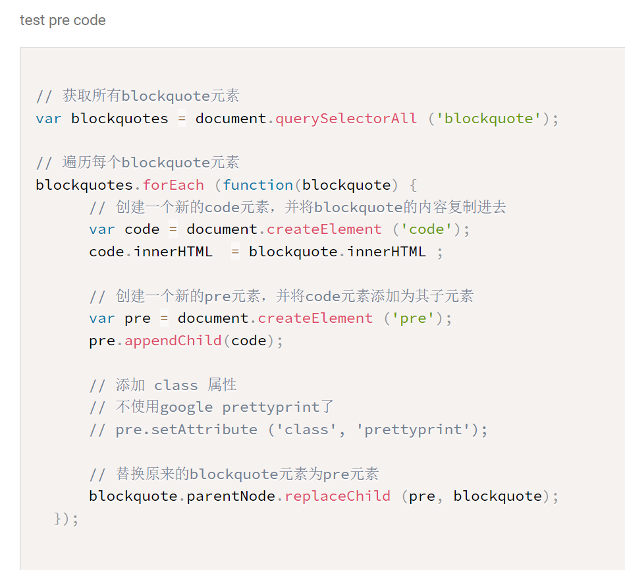Click the closing "});" line
Viewport: 625px width, 570px height.
click(x=66, y=519)
